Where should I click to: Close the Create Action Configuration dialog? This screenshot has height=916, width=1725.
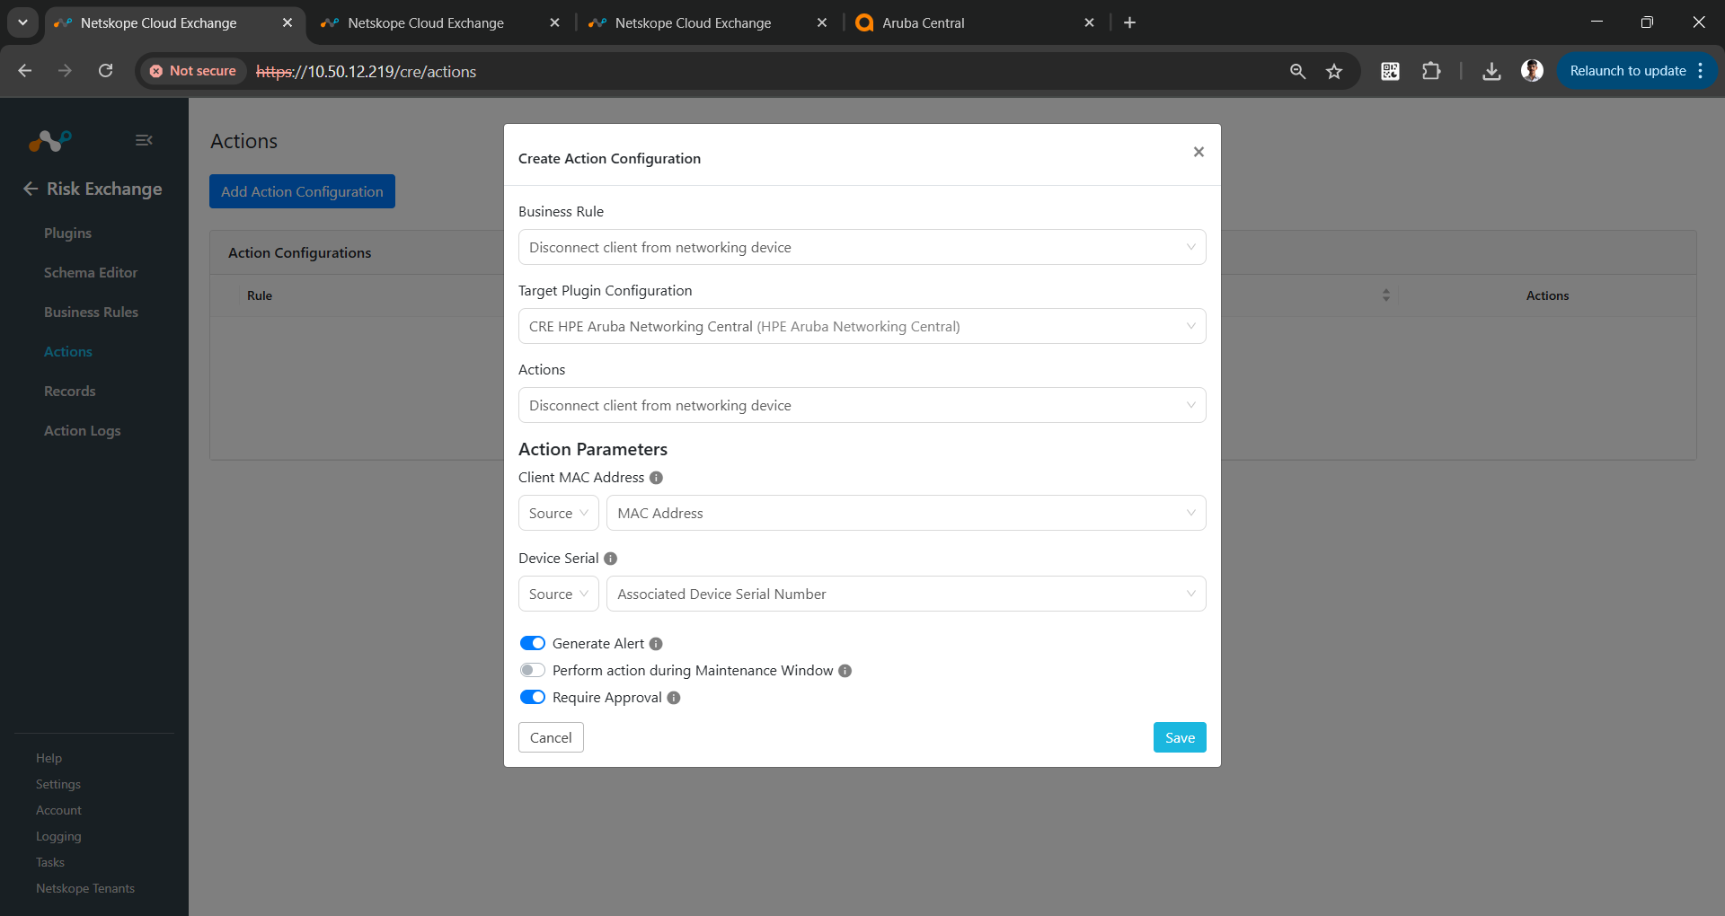click(x=1199, y=152)
